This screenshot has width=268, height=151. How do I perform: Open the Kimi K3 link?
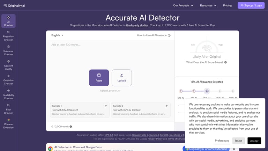[164, 135]
